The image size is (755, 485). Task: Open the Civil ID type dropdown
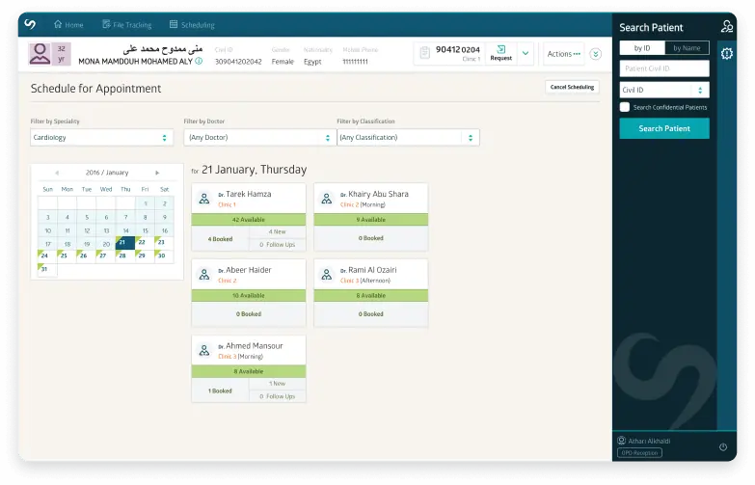point(664,90)
